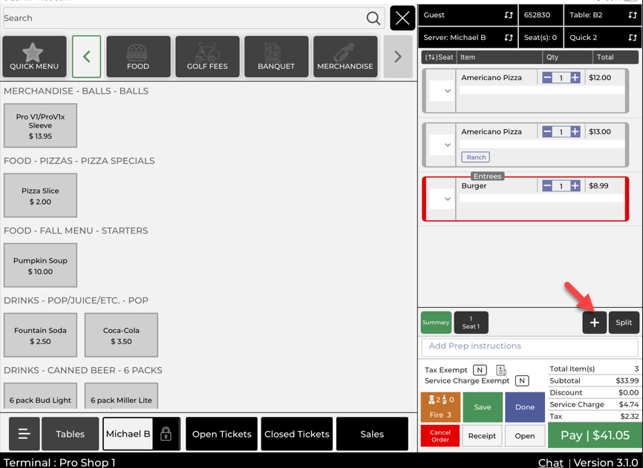Toggle the Tax Exempt N box
This screenshot has width=643, height=468.
coord(480,370)
